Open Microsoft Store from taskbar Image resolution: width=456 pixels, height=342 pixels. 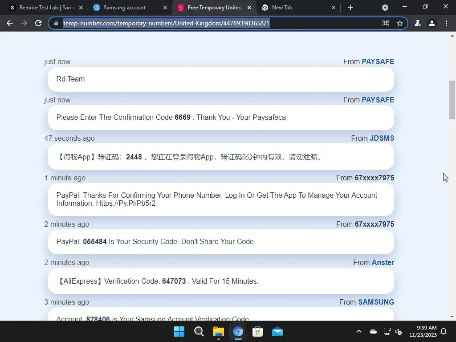(x=258, y=331)
